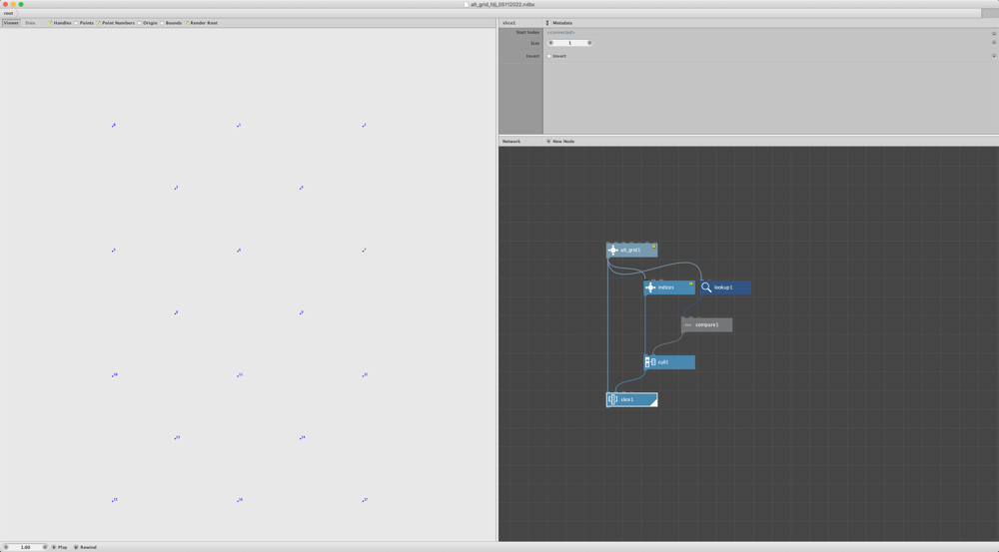999x552 pixels.
Task: Click the indices node icon
Action: [x=650, y=287]
